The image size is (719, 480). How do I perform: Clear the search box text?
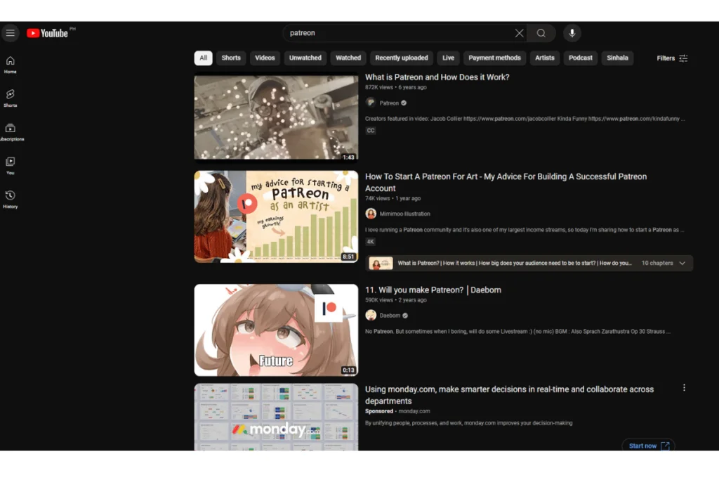coord(519,33)
